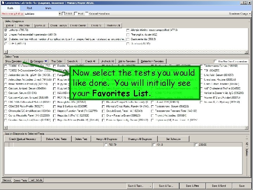Screen dimensions: 253x190
Task: Check Testosterone Free and Total test
Action: tap(152, 111)
